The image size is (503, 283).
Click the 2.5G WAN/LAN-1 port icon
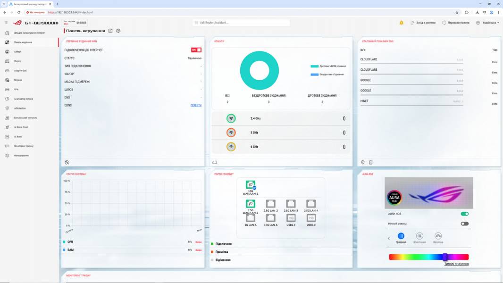[x=251, y=203]
